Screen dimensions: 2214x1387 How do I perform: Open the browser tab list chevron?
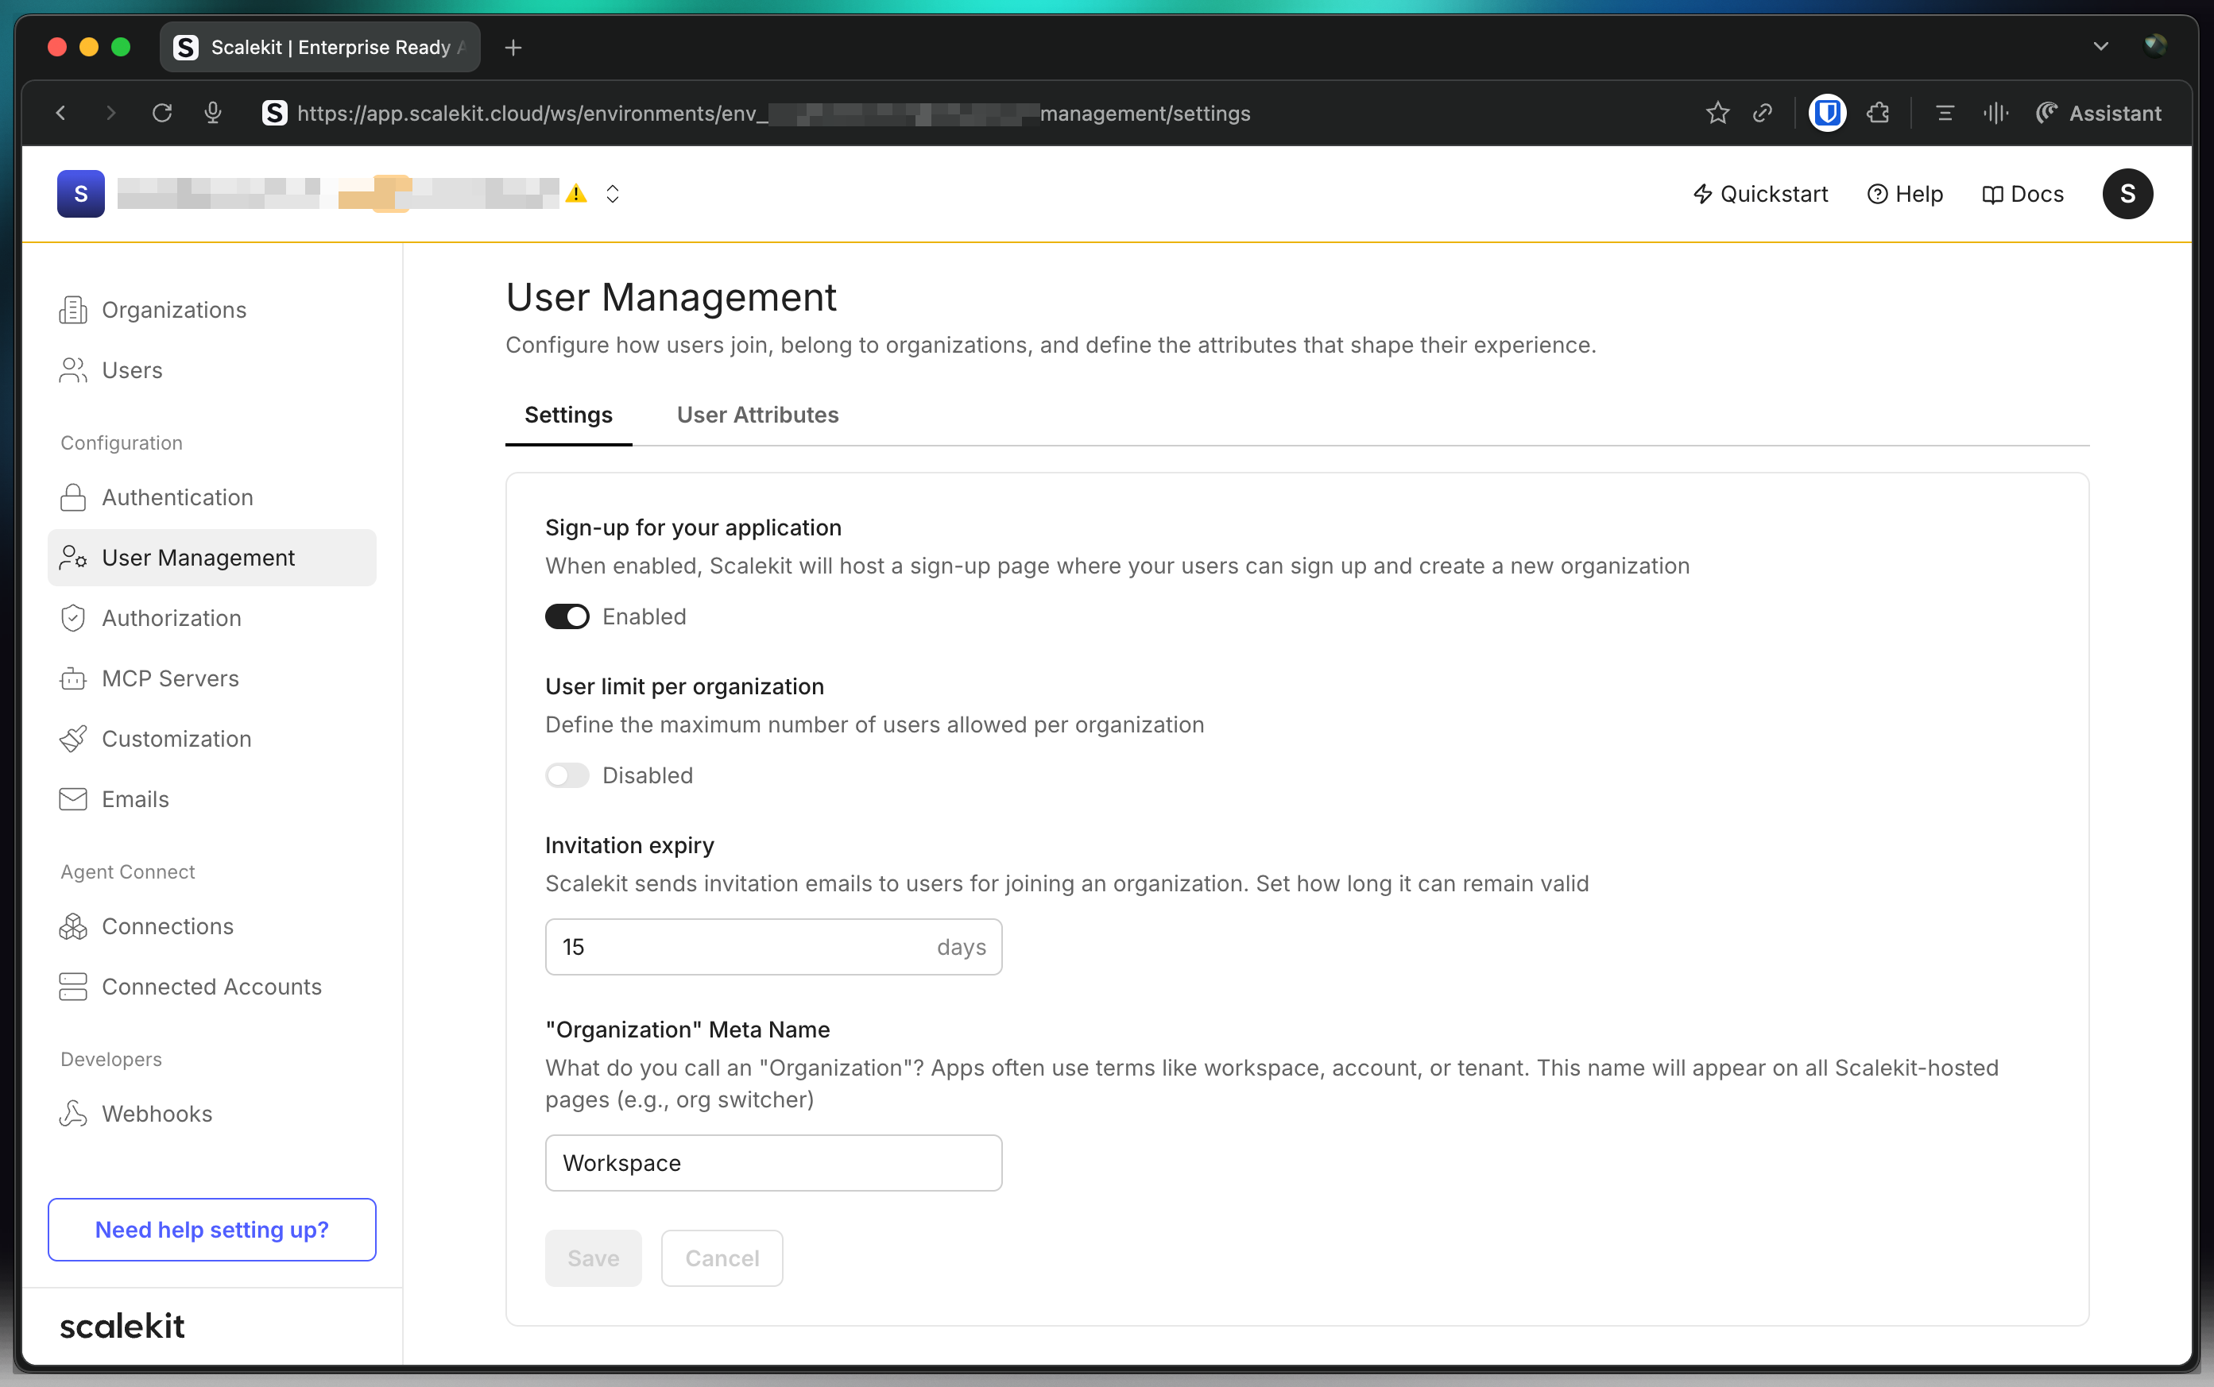point(2100,46)
